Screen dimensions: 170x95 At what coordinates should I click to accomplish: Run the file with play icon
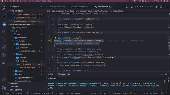coord(137,7)
